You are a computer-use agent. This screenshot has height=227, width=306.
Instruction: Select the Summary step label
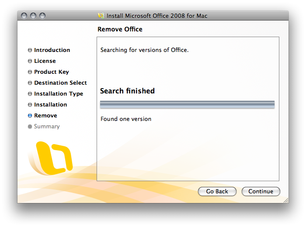click(x=47, y=127)
